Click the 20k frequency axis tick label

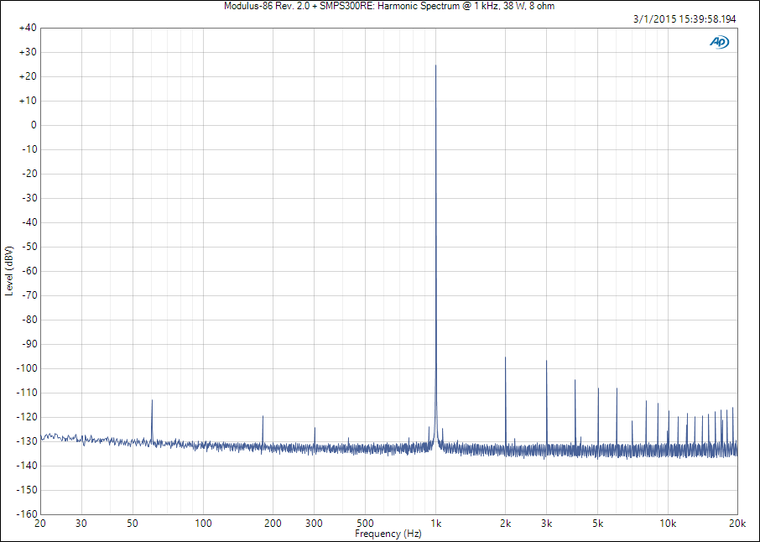(x=737, y=524)
